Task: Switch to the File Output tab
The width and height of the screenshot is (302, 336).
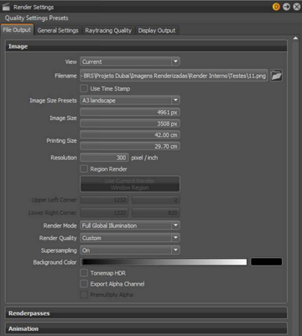Action: pos(17,29)
